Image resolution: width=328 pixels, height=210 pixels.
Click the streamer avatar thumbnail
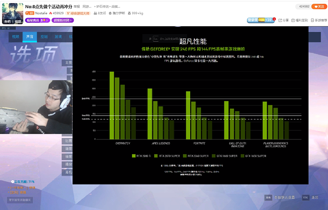(13, 14)
